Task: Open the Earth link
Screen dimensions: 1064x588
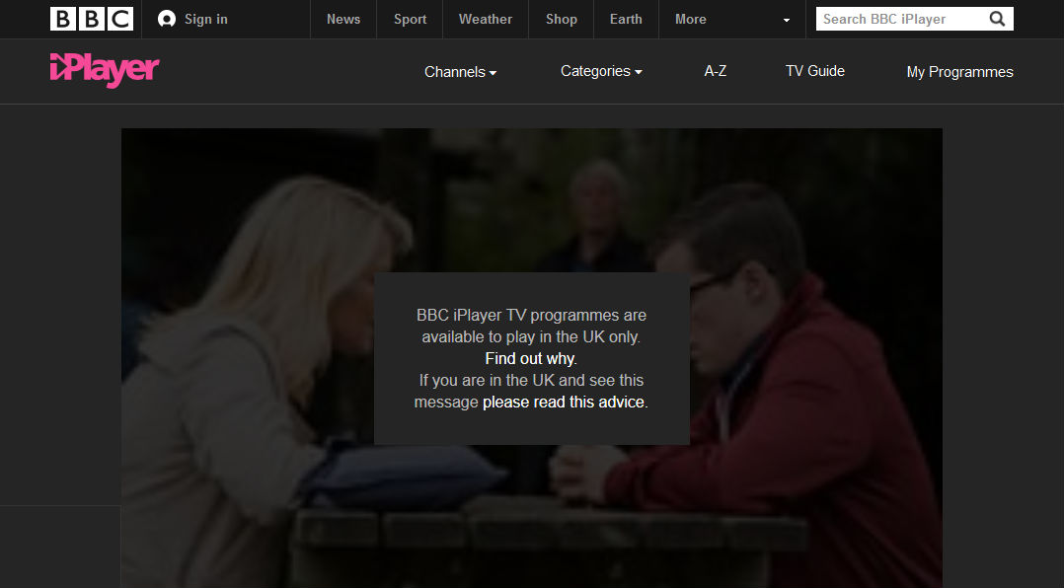Action: pos(626,19)
